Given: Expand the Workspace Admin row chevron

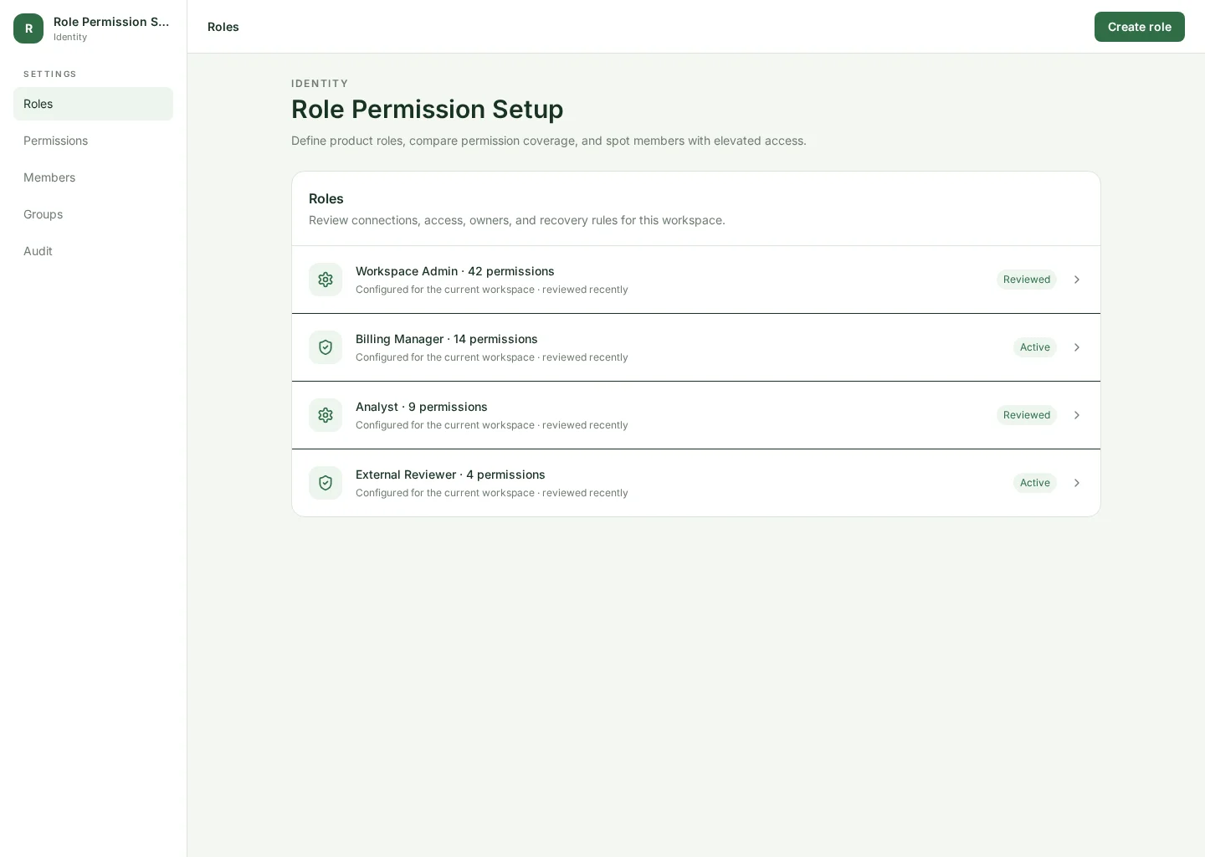Looking at the screenshot, I should click(x=1077, y=280).
